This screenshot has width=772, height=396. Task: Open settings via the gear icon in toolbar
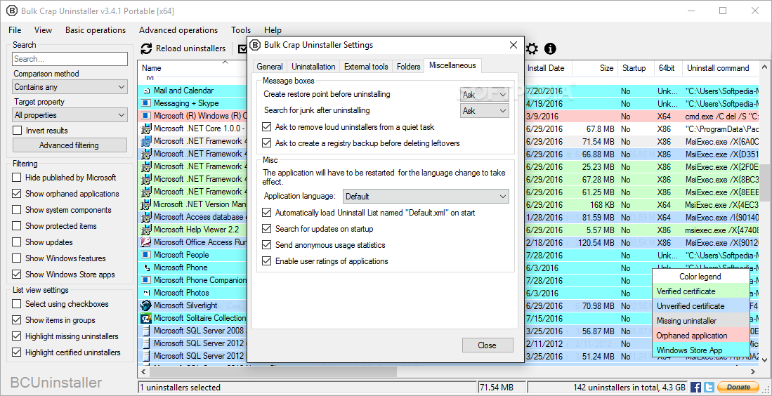point(532,48)
